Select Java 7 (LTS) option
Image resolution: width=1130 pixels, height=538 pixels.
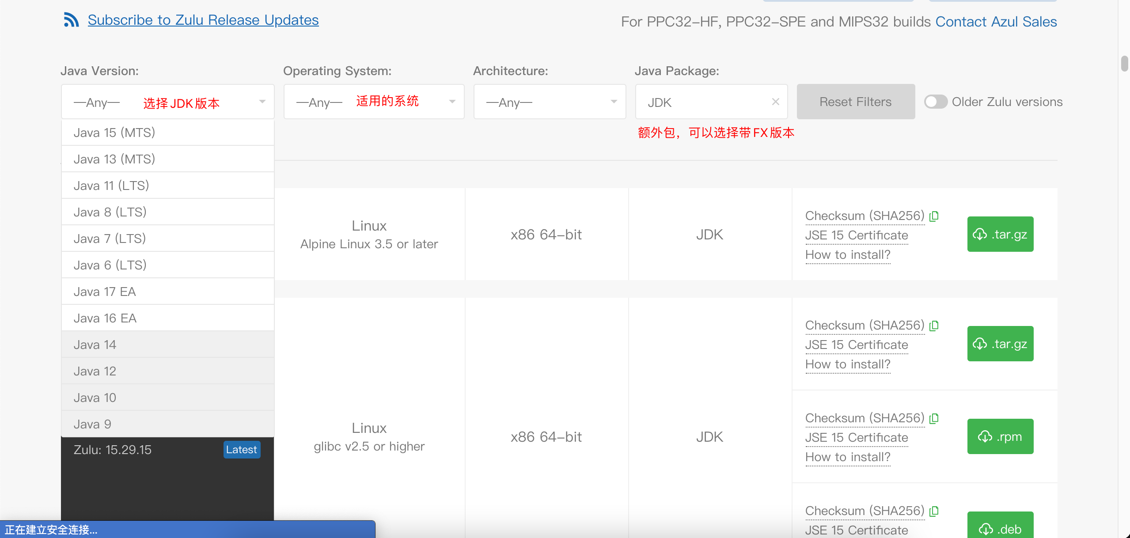coord(168,239)
